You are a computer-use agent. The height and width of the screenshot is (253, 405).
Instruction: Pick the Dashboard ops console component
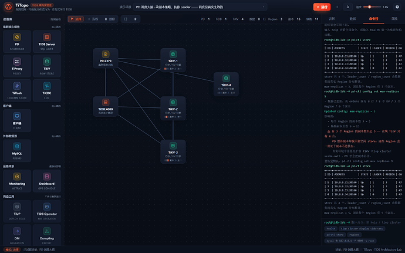[x=47, y=181]
